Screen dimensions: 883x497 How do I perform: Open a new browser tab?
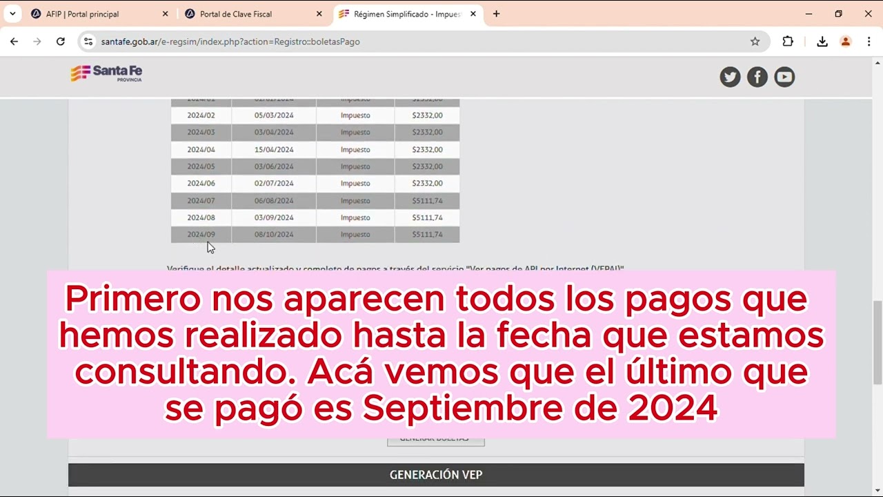tap(496, 14)
